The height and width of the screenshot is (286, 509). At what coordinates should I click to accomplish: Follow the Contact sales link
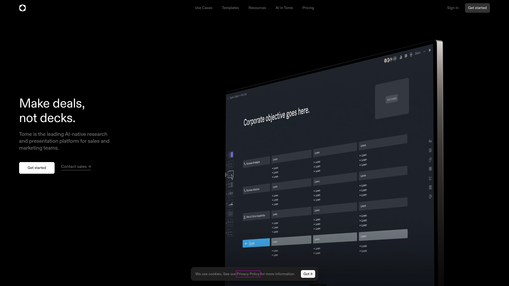[x=76, y=167]
